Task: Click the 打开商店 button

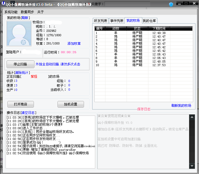Action: click(x=21, y=104)
